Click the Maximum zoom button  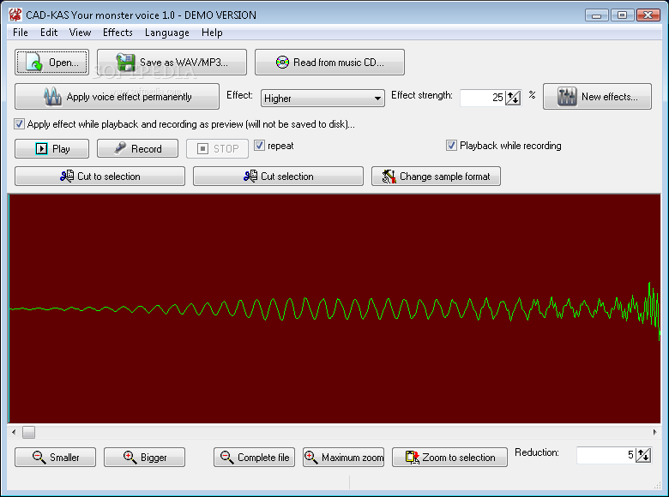point(343,458)
